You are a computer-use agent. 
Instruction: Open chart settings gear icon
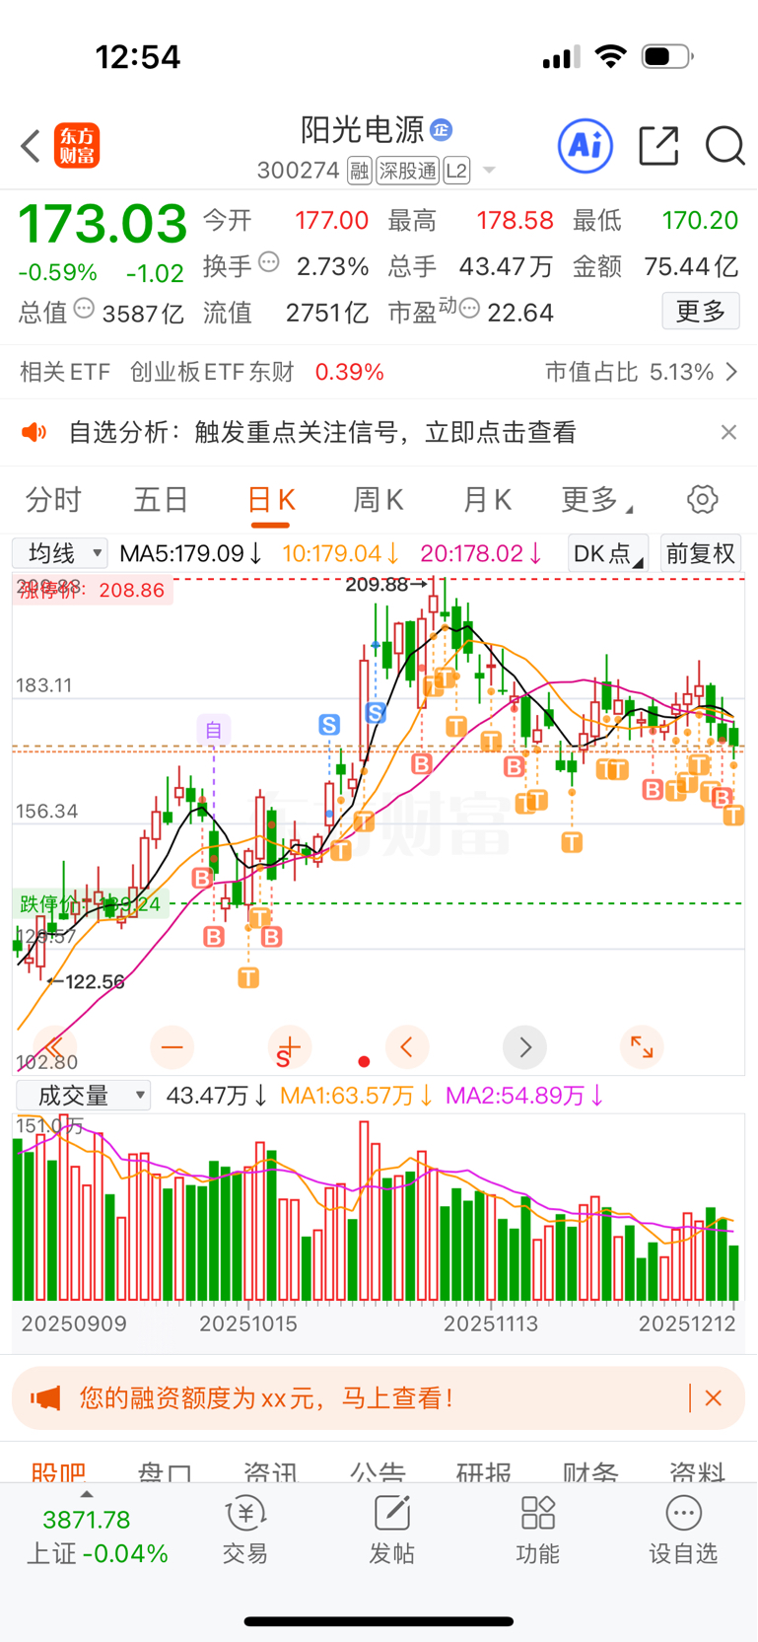pos(703,499)
